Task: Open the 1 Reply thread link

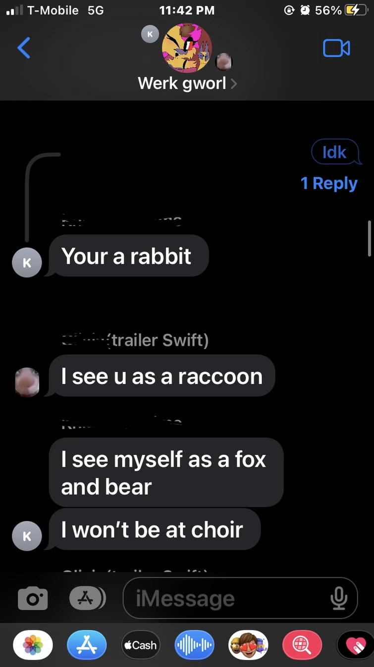Action: pos(329,184)
